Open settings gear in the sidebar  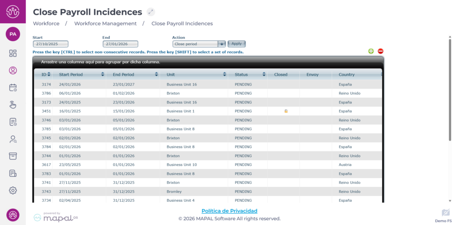point(13,190)
